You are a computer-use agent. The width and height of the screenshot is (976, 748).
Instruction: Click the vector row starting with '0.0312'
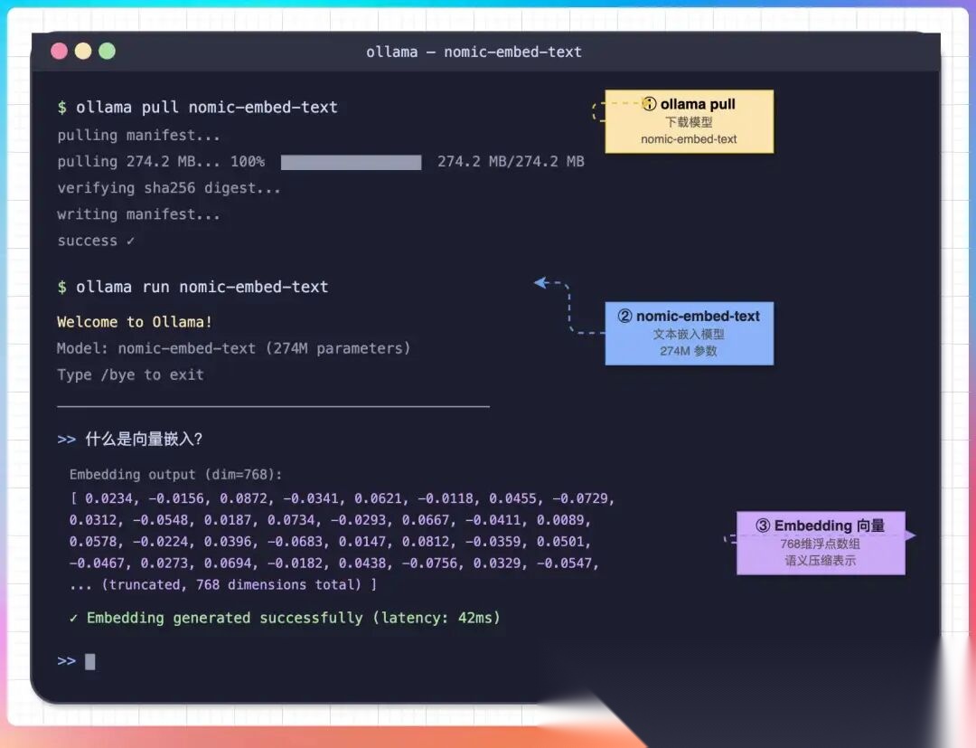pos(330,520)
